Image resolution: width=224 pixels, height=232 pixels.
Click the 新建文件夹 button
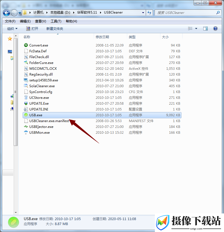point(55,29)
